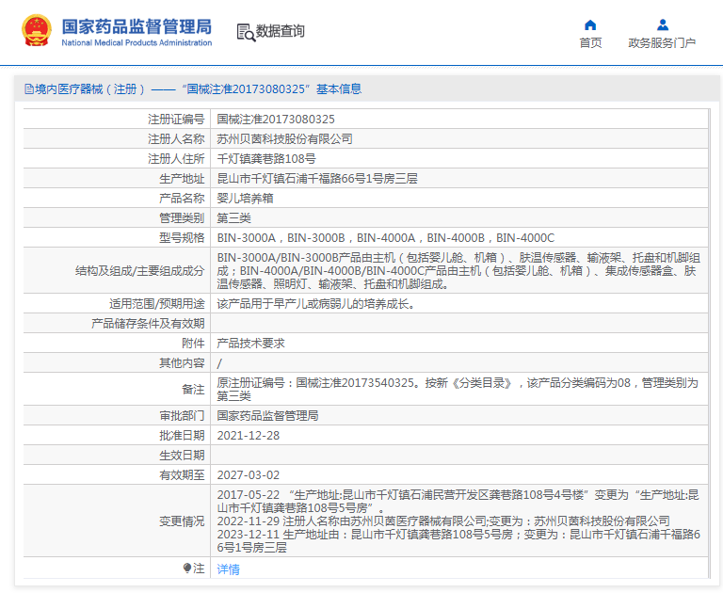
Task: Click intended use text 该产品用于早产儿或病弱儿的培养成长
Action: [x=316, y=304]
